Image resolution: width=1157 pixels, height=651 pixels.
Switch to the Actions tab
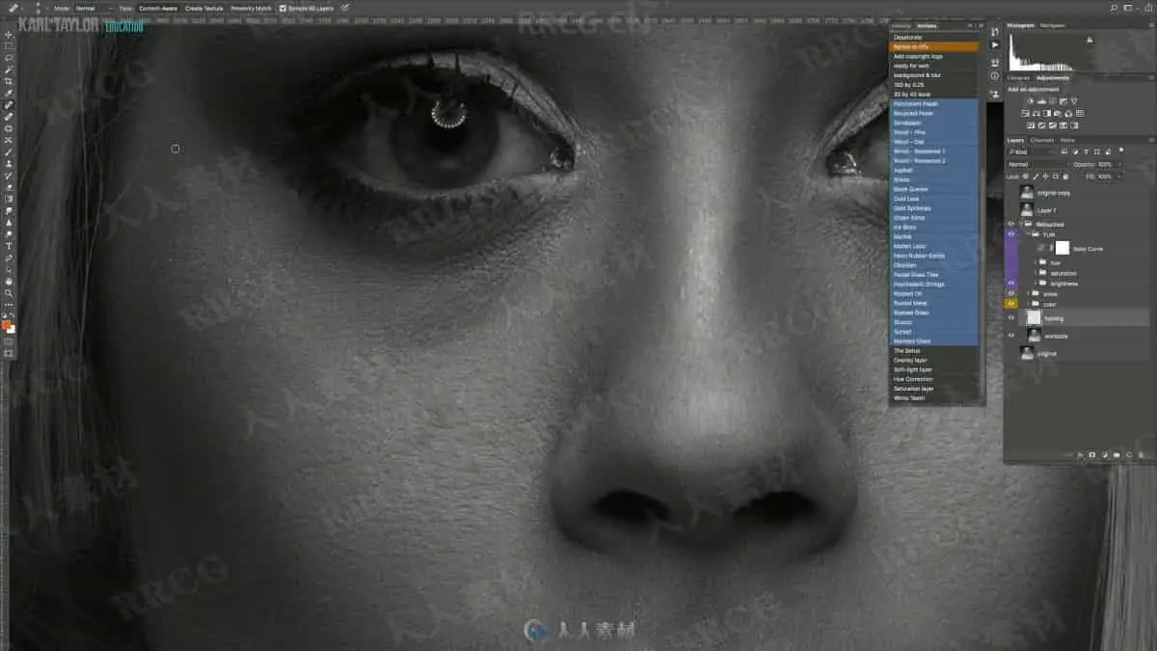[x=927, y=26]
